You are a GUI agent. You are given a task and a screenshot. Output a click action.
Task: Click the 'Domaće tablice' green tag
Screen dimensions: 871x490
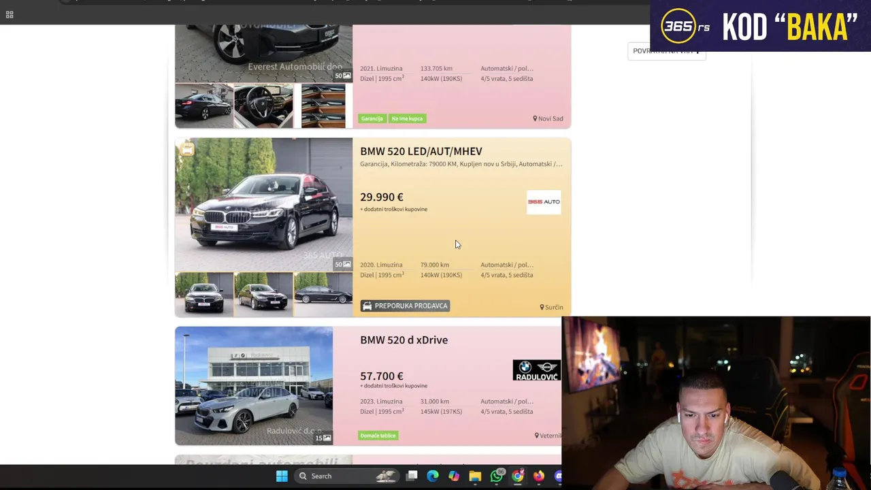[378, 436]
